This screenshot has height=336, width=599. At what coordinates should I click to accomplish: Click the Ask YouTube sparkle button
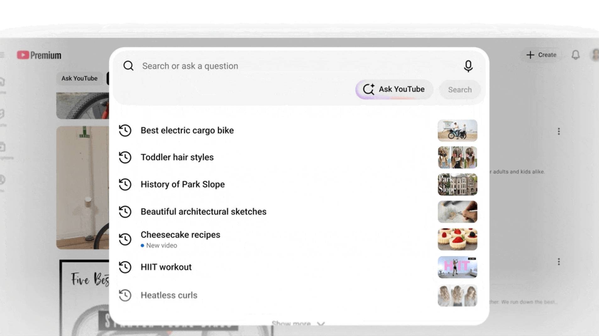point(394,89)
